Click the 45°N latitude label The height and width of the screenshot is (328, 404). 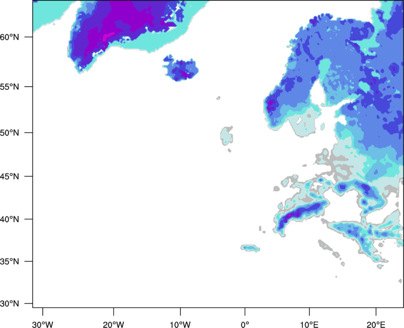[x=10, y=176]
